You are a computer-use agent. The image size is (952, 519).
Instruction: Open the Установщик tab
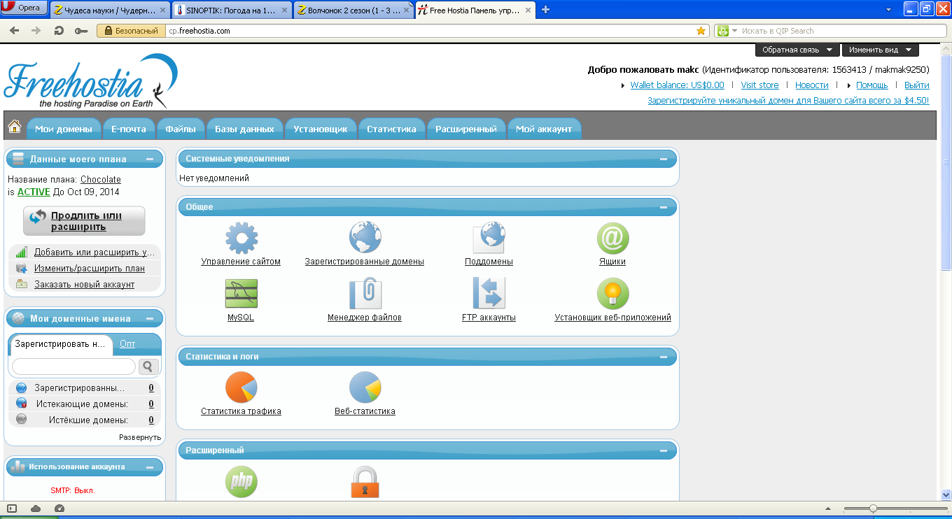321,129
